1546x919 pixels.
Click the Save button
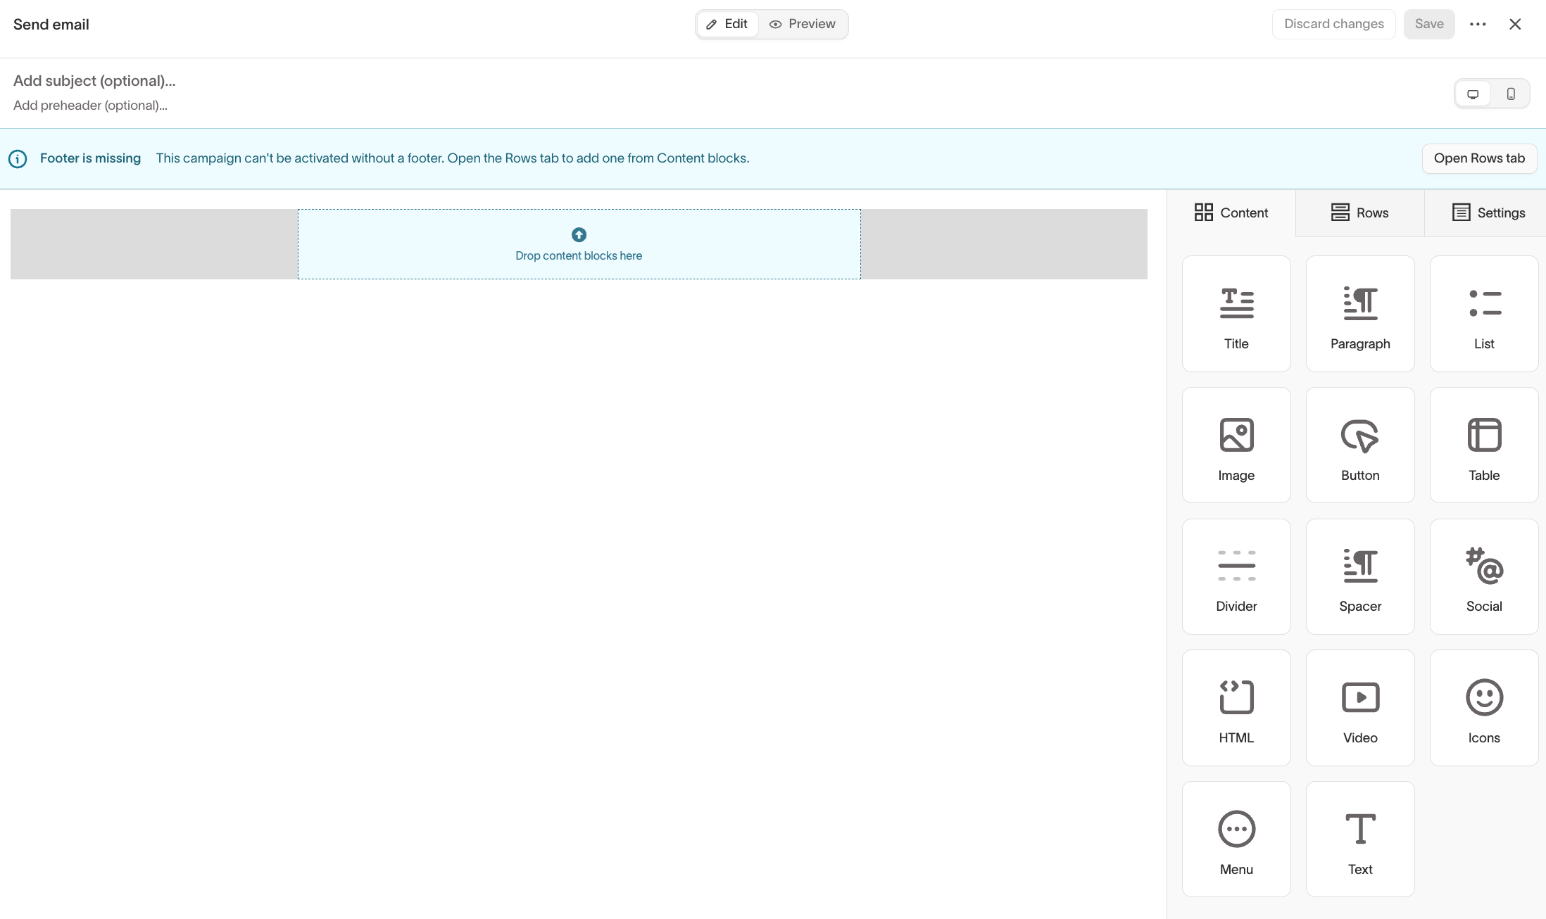coord(1429,24)
